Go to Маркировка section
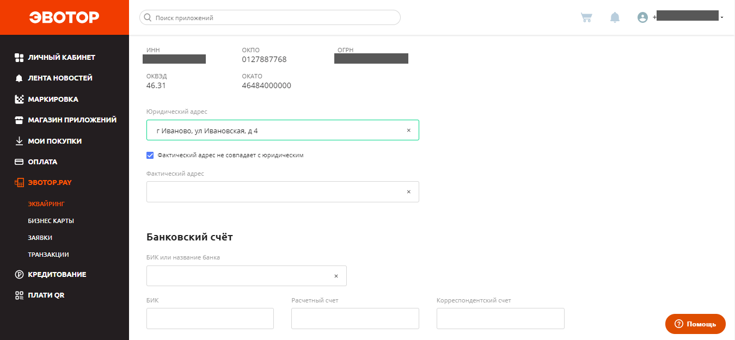This screenshot has width=735, height=340. pyautogui.click(x=53, y=99)
